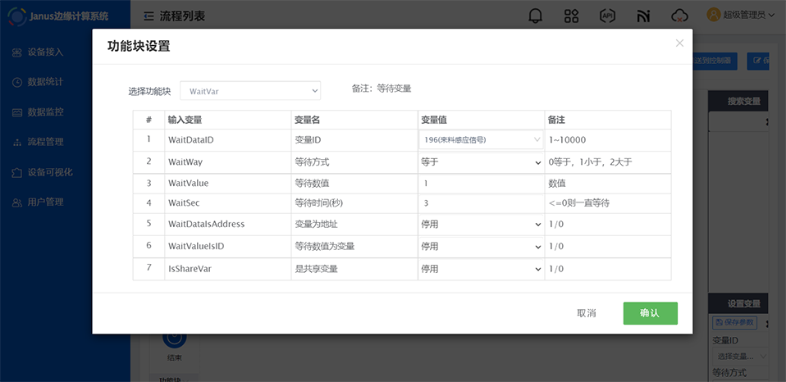Screen dimensions: 786x382
Task: Click the API hexagon icon
Action: [x=607, y=16]
